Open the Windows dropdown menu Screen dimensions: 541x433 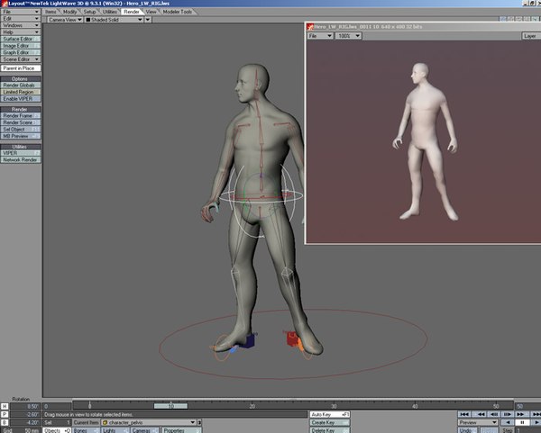tap(21, 25)
